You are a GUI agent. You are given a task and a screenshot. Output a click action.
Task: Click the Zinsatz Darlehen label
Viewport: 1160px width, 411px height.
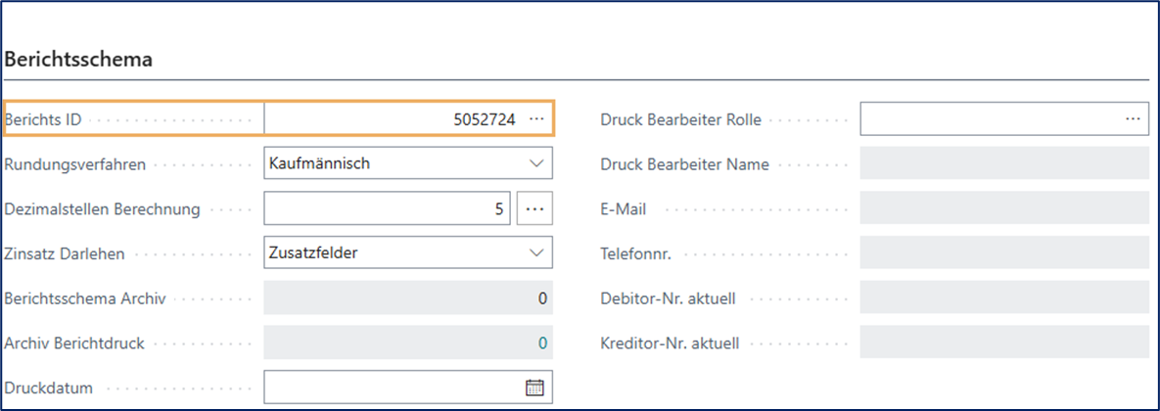[65, 253]
